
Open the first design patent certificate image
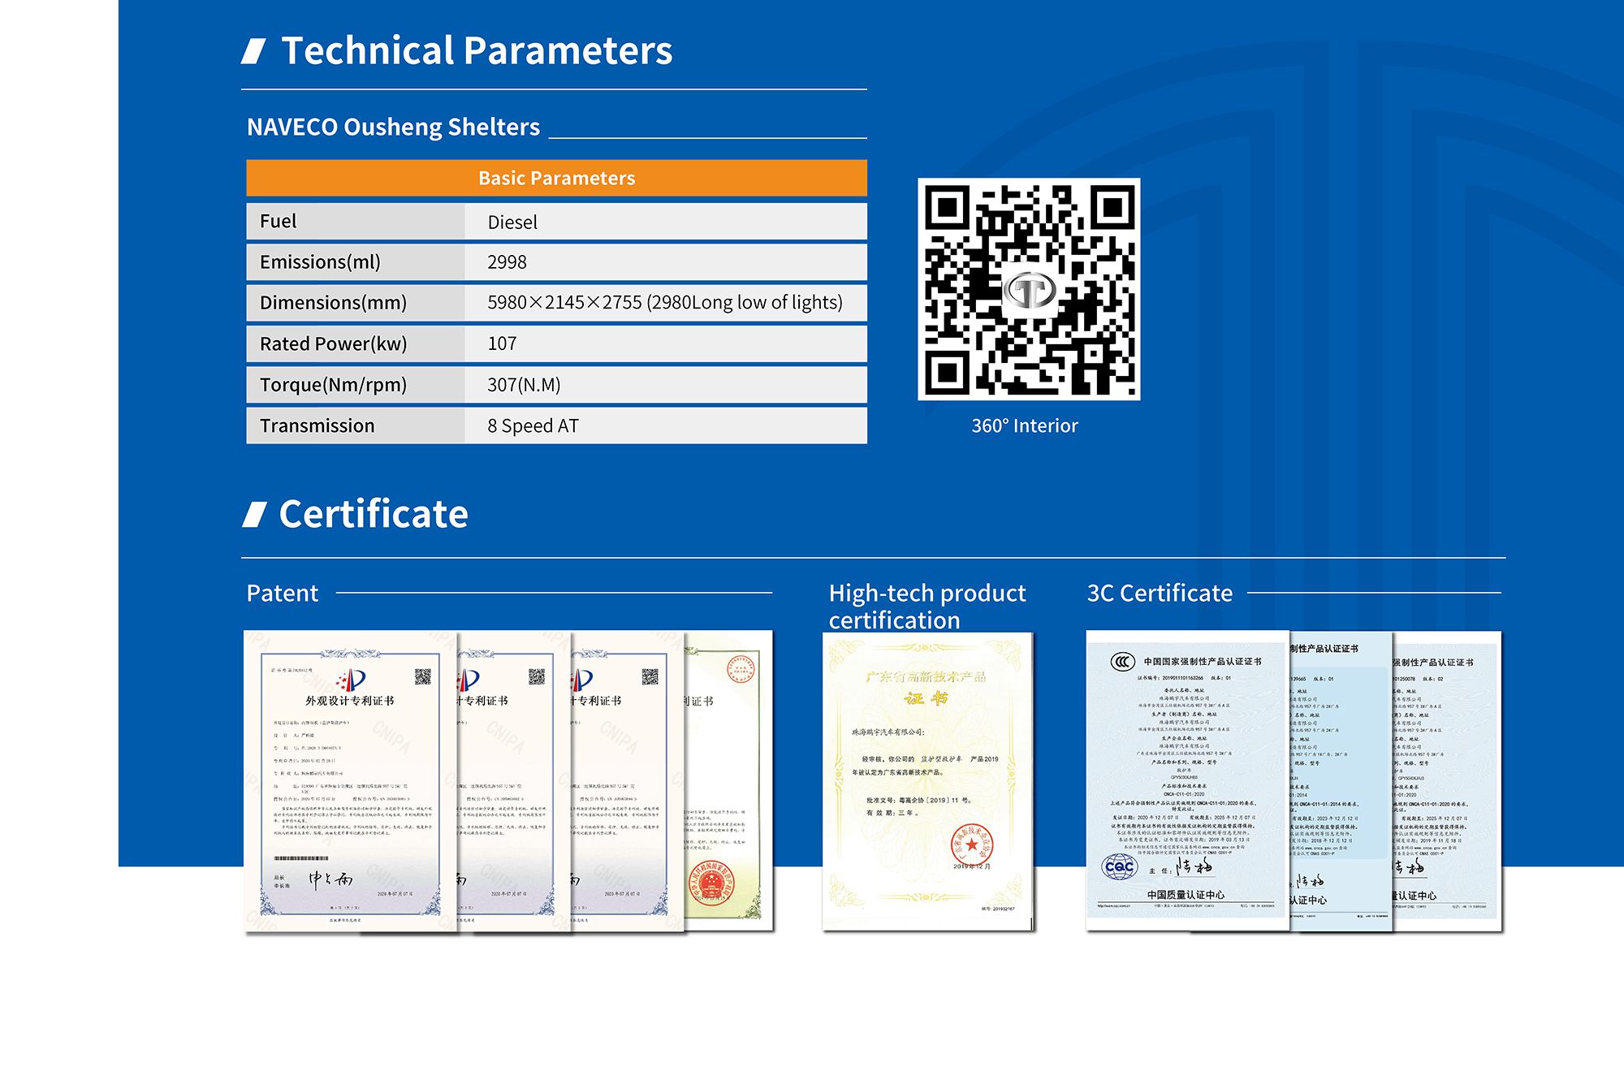click(x=351, y=781)
